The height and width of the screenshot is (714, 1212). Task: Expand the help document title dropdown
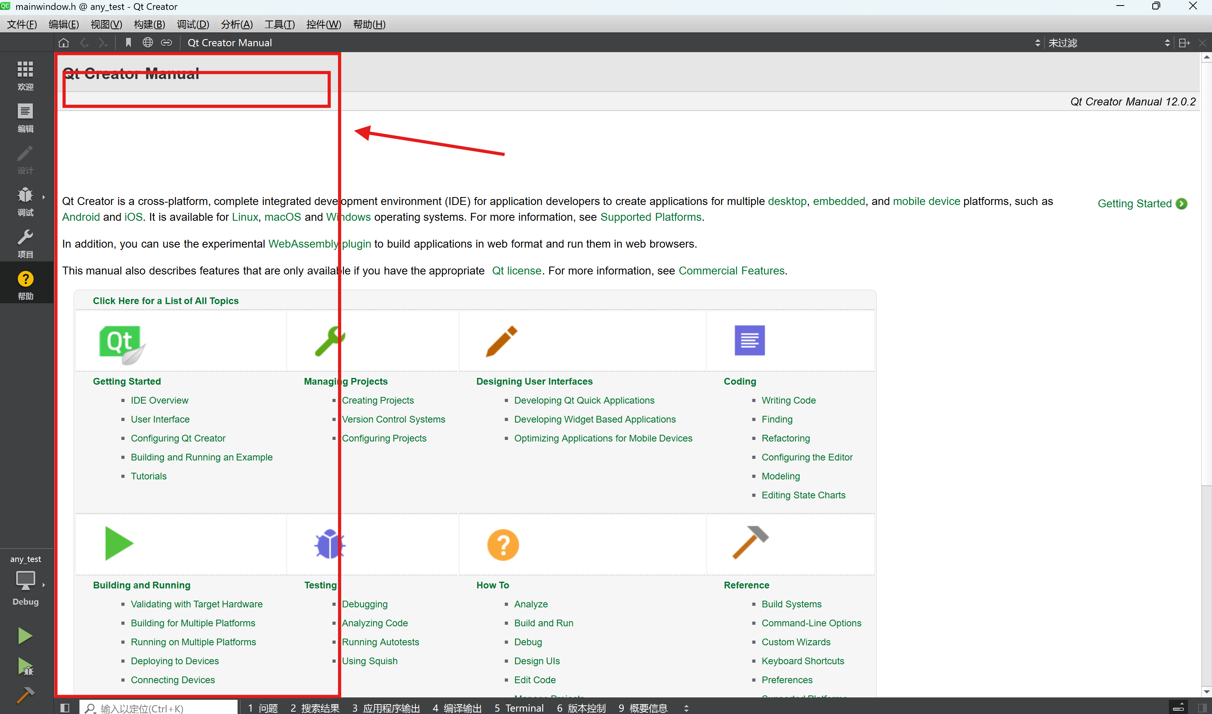point(1037,43)
